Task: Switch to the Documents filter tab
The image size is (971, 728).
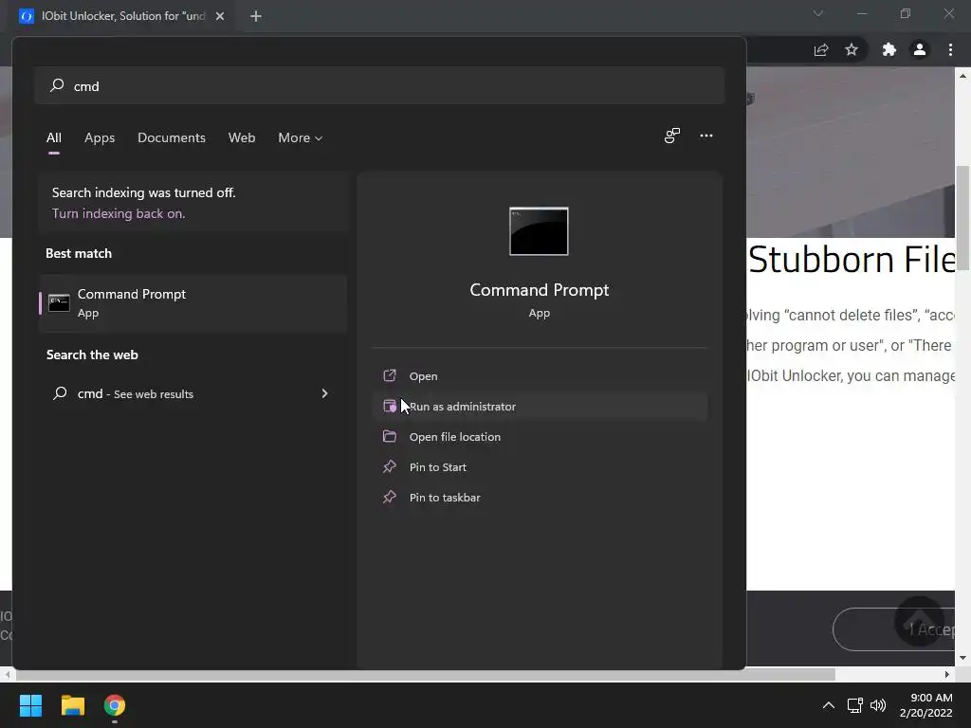Action: click(x=172, y=138)
